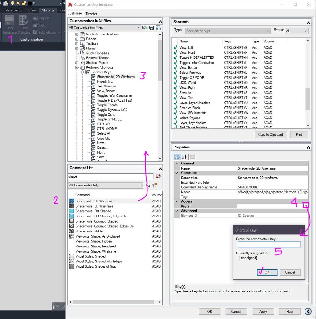Collapse the Shortcuts panel
Screen dimensions: 316x319
click(308, 22)
